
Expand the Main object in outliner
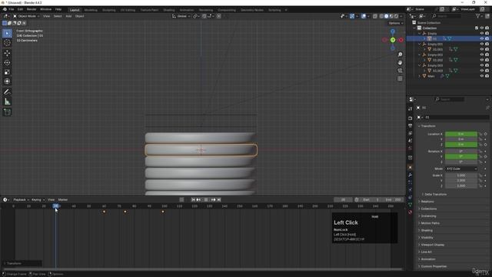tap(420, 76)
